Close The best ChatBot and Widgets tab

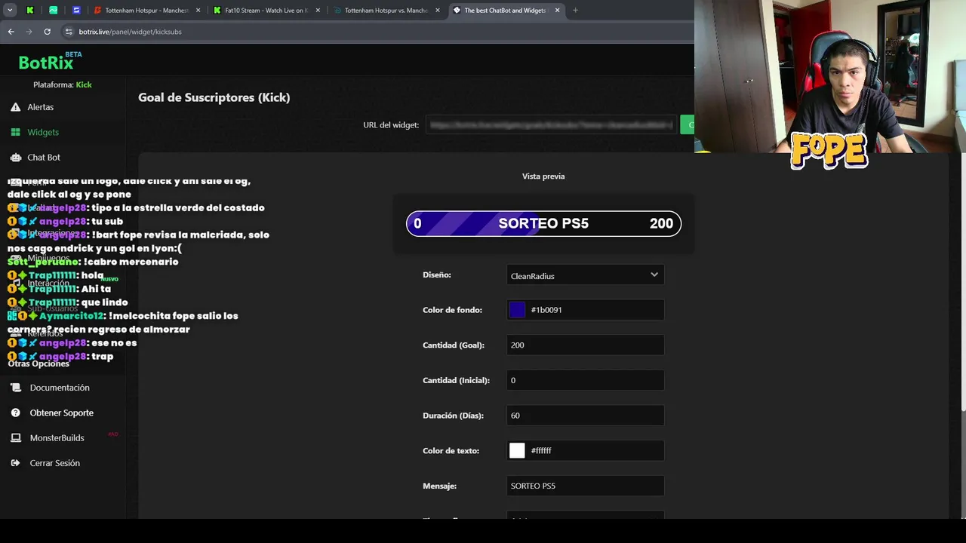coord(557,11)
